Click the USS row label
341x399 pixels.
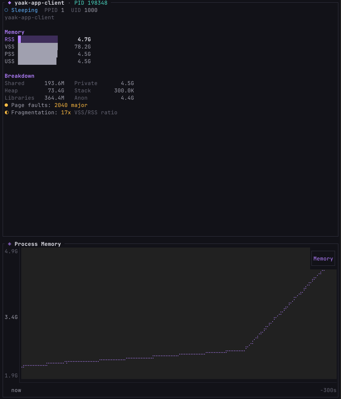pos(10,61)
